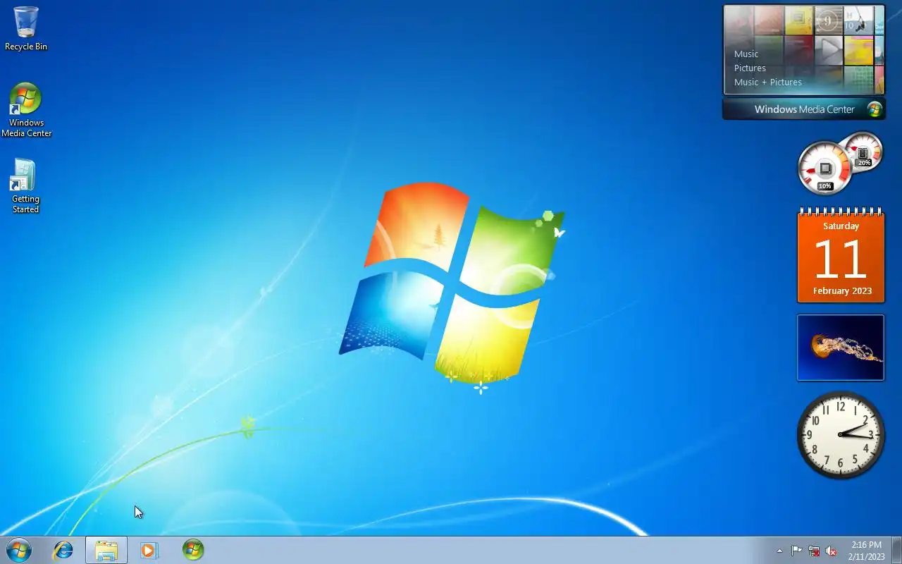This screenshot has height=564, width=902.
Task: Open the taskbar clock showing 2:16 PM
Action: click(866, 551)
